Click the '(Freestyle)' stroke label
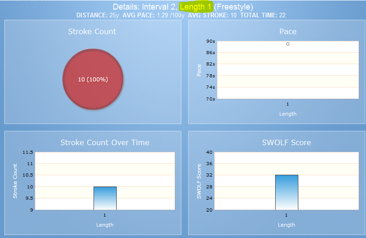The width and height of the screenshot is (366, 238). (x=233, y=7)
